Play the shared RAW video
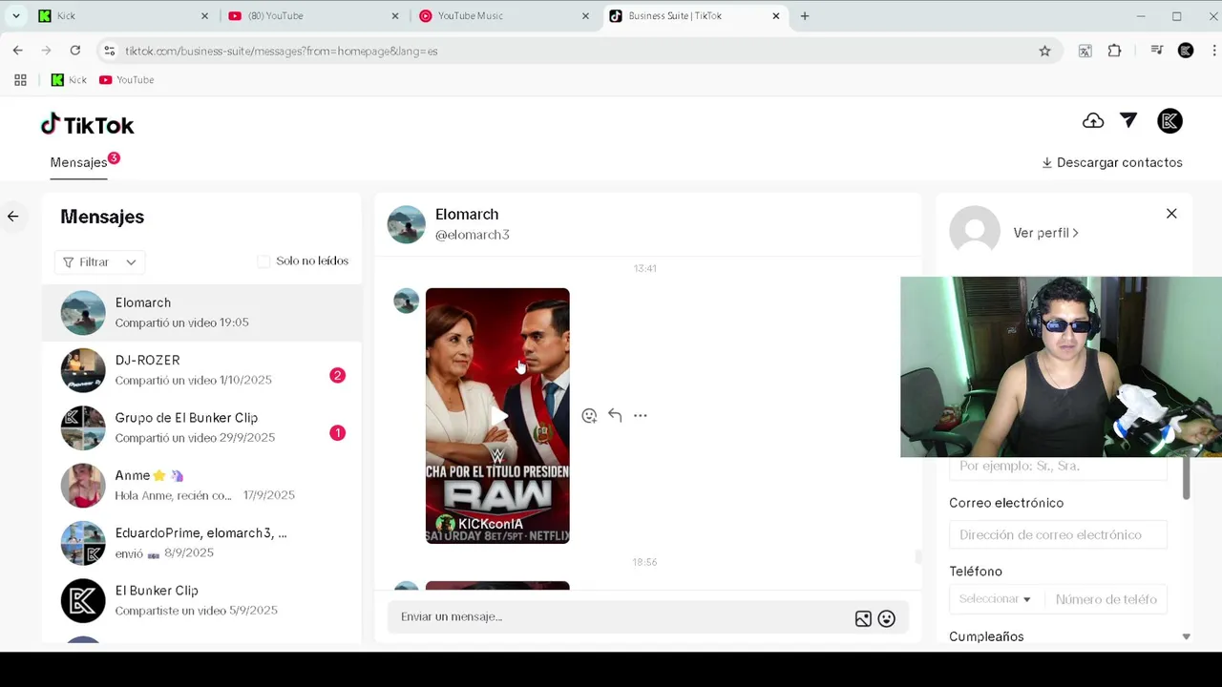 [497, 416]
